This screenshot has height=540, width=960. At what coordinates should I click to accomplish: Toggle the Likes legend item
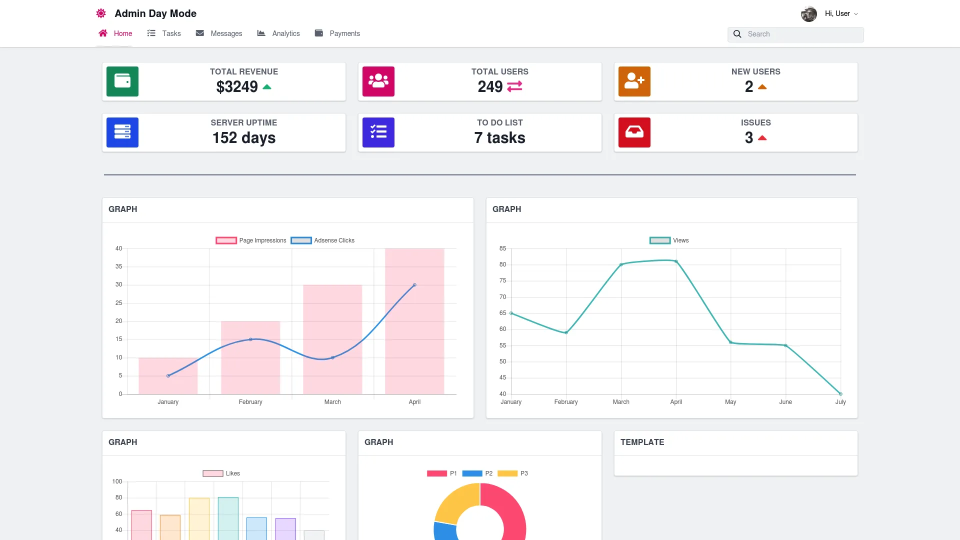221,473
